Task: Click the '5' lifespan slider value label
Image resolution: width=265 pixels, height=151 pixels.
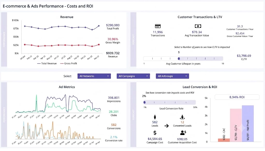Action: (179, 52)
